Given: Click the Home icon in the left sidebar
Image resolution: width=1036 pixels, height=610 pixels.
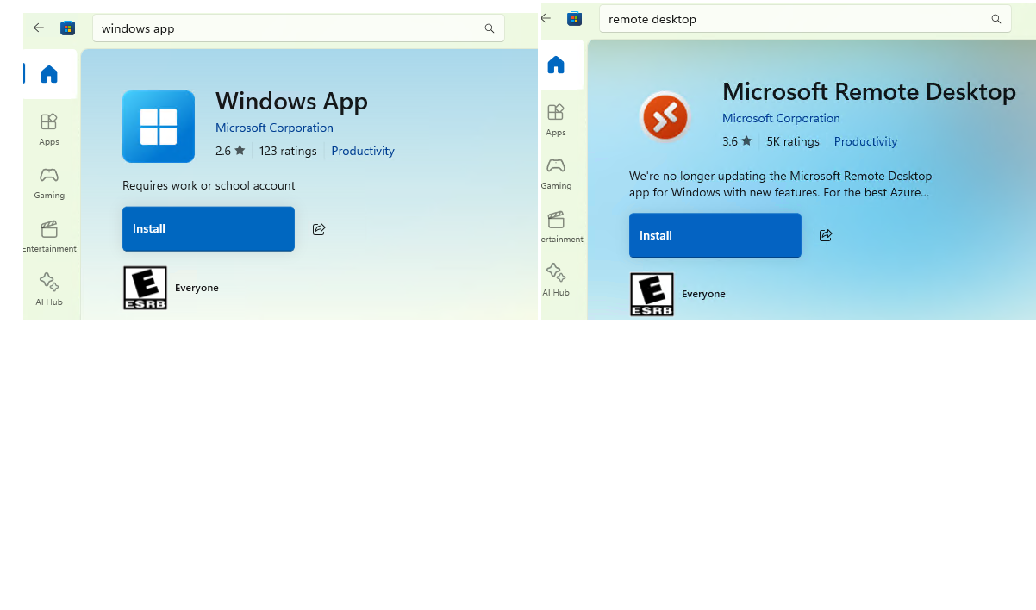Looking at the screenshot, I should [x=49, y=74].
